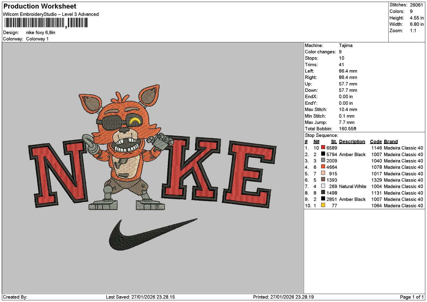Select the Stitches value "26061"
This screenshot has height=302, width=427.
point(416,5)
